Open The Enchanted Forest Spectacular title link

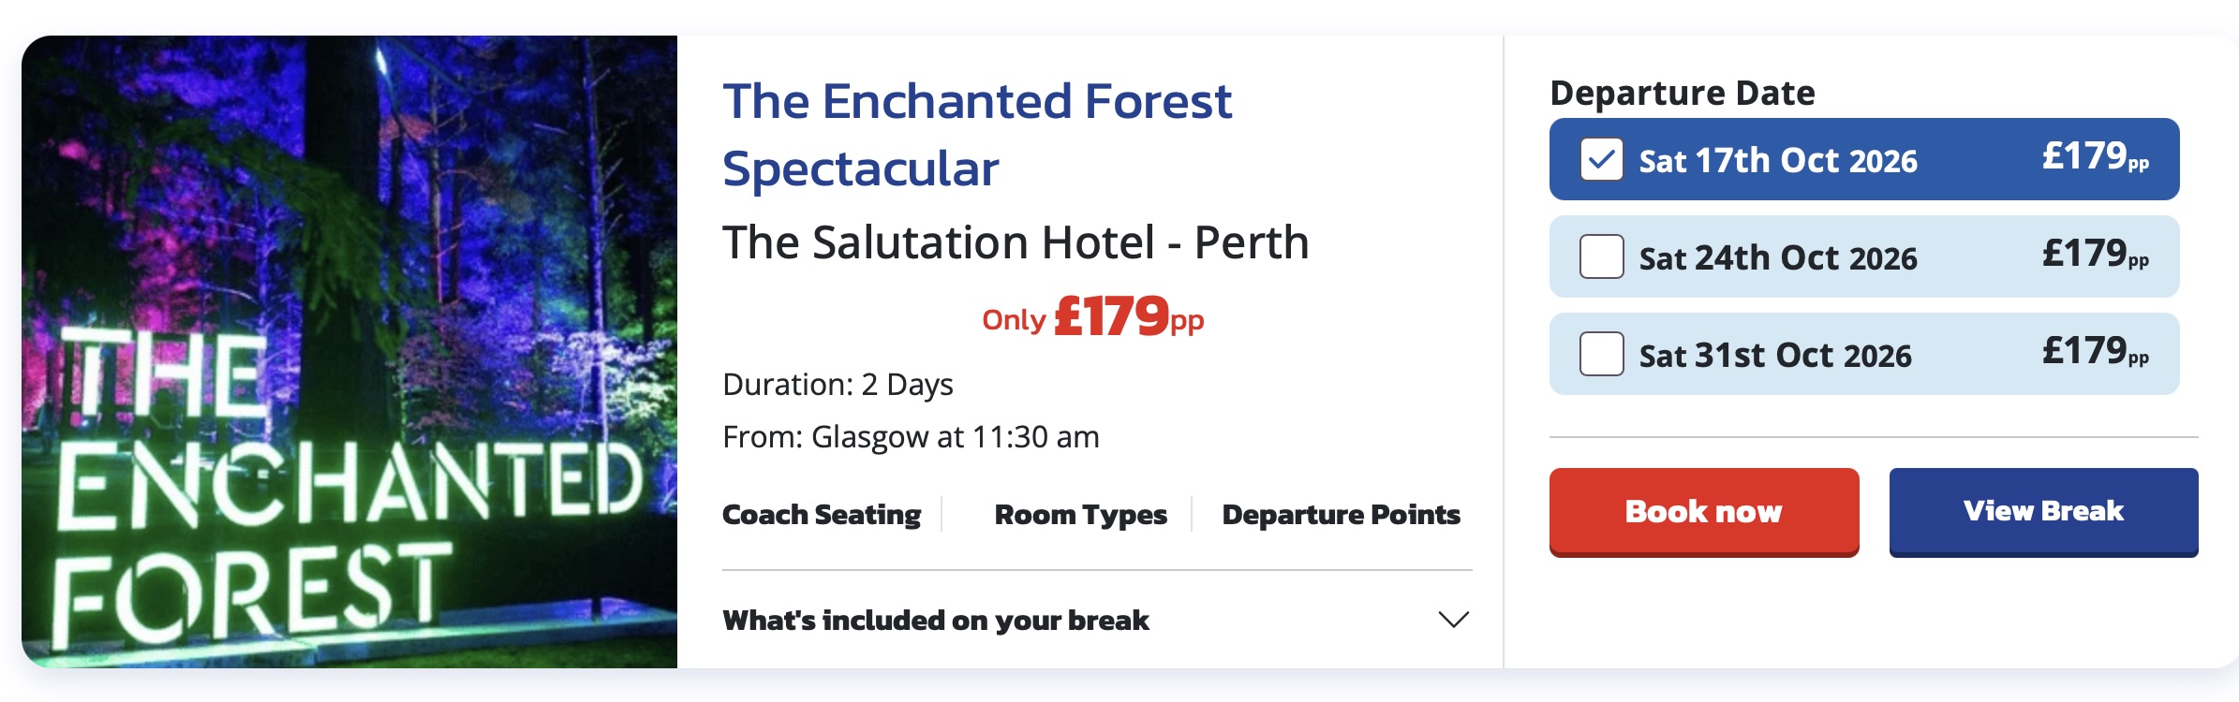(x=976, y=135)
